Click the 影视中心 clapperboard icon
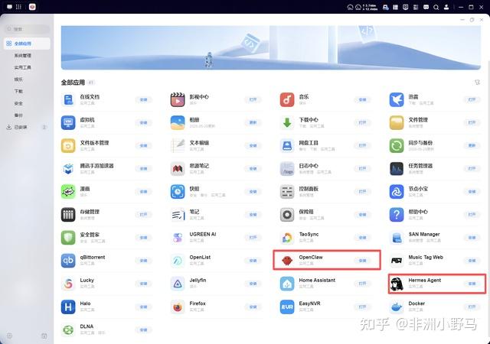 (x=178, y=100)
